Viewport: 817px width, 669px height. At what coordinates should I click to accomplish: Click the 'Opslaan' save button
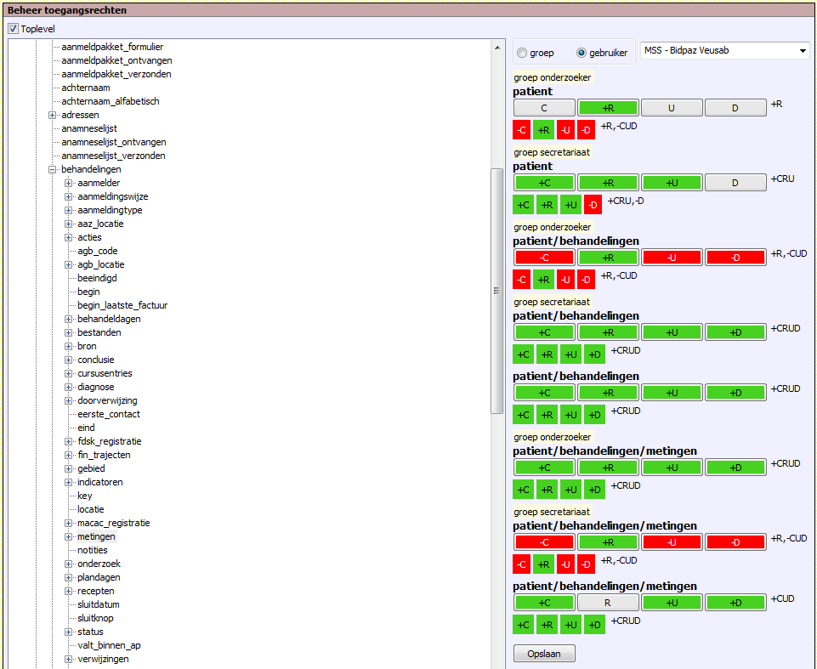click(544, 653)
